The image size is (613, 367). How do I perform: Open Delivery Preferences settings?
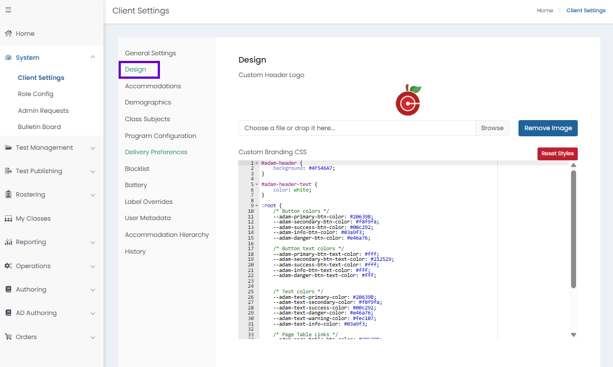click(x=156, y=152)
